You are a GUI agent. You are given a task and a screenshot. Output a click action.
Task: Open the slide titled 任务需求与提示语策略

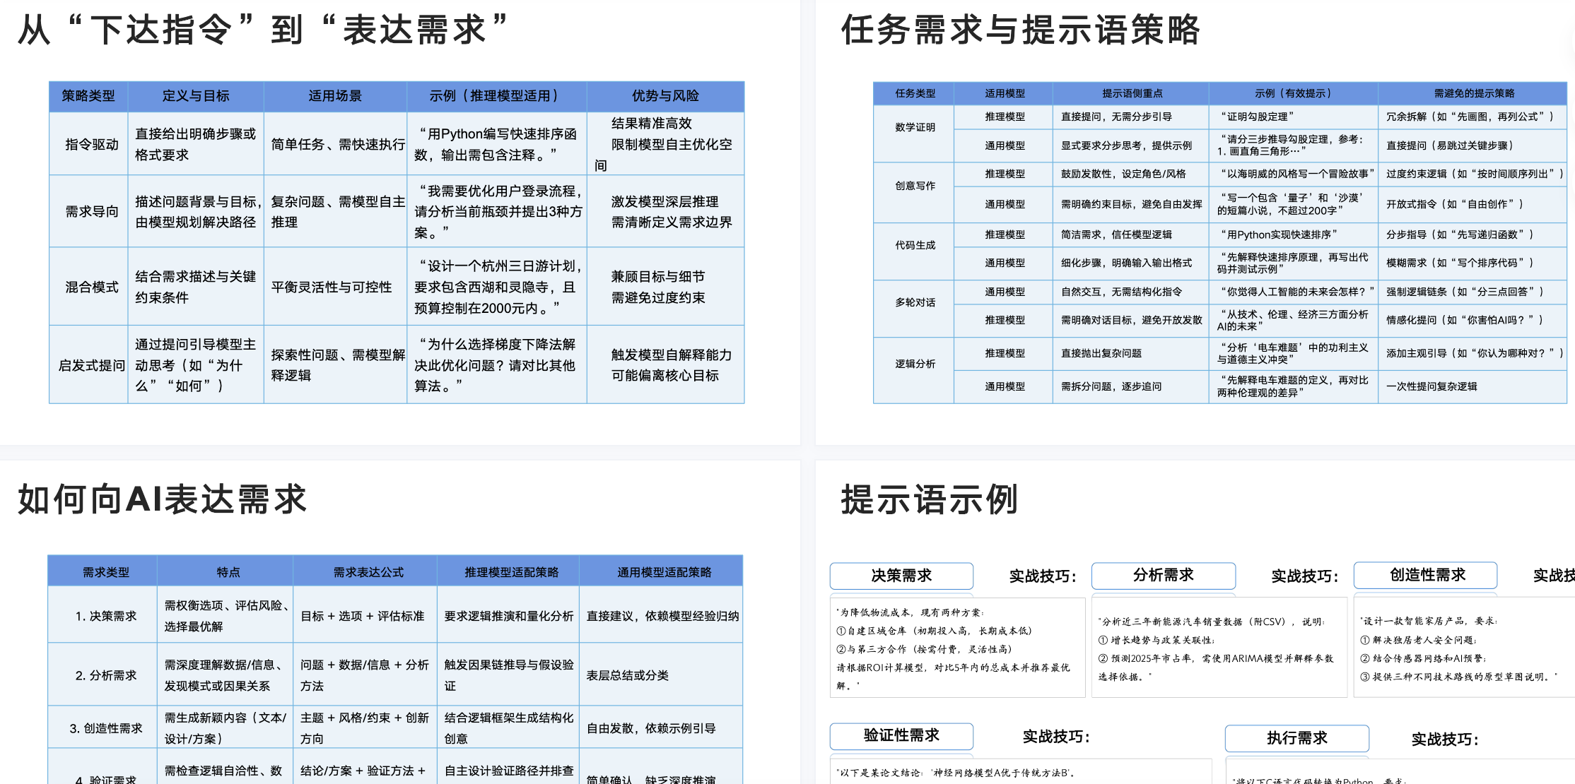pyautogui.click(x=1020, y=30)
